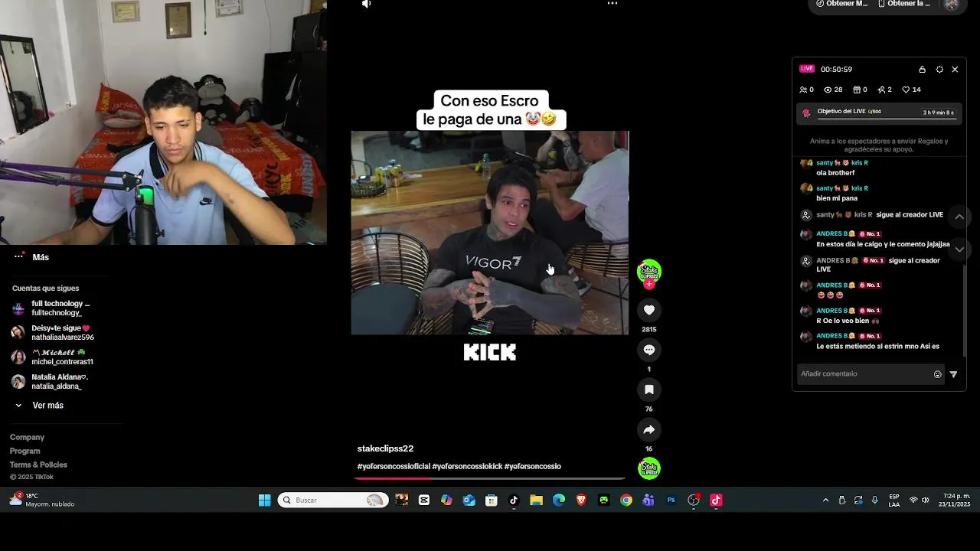The image size is (980, 551).
Task: Open the profile avatar at top right
Action: click(x=951, y=4)
